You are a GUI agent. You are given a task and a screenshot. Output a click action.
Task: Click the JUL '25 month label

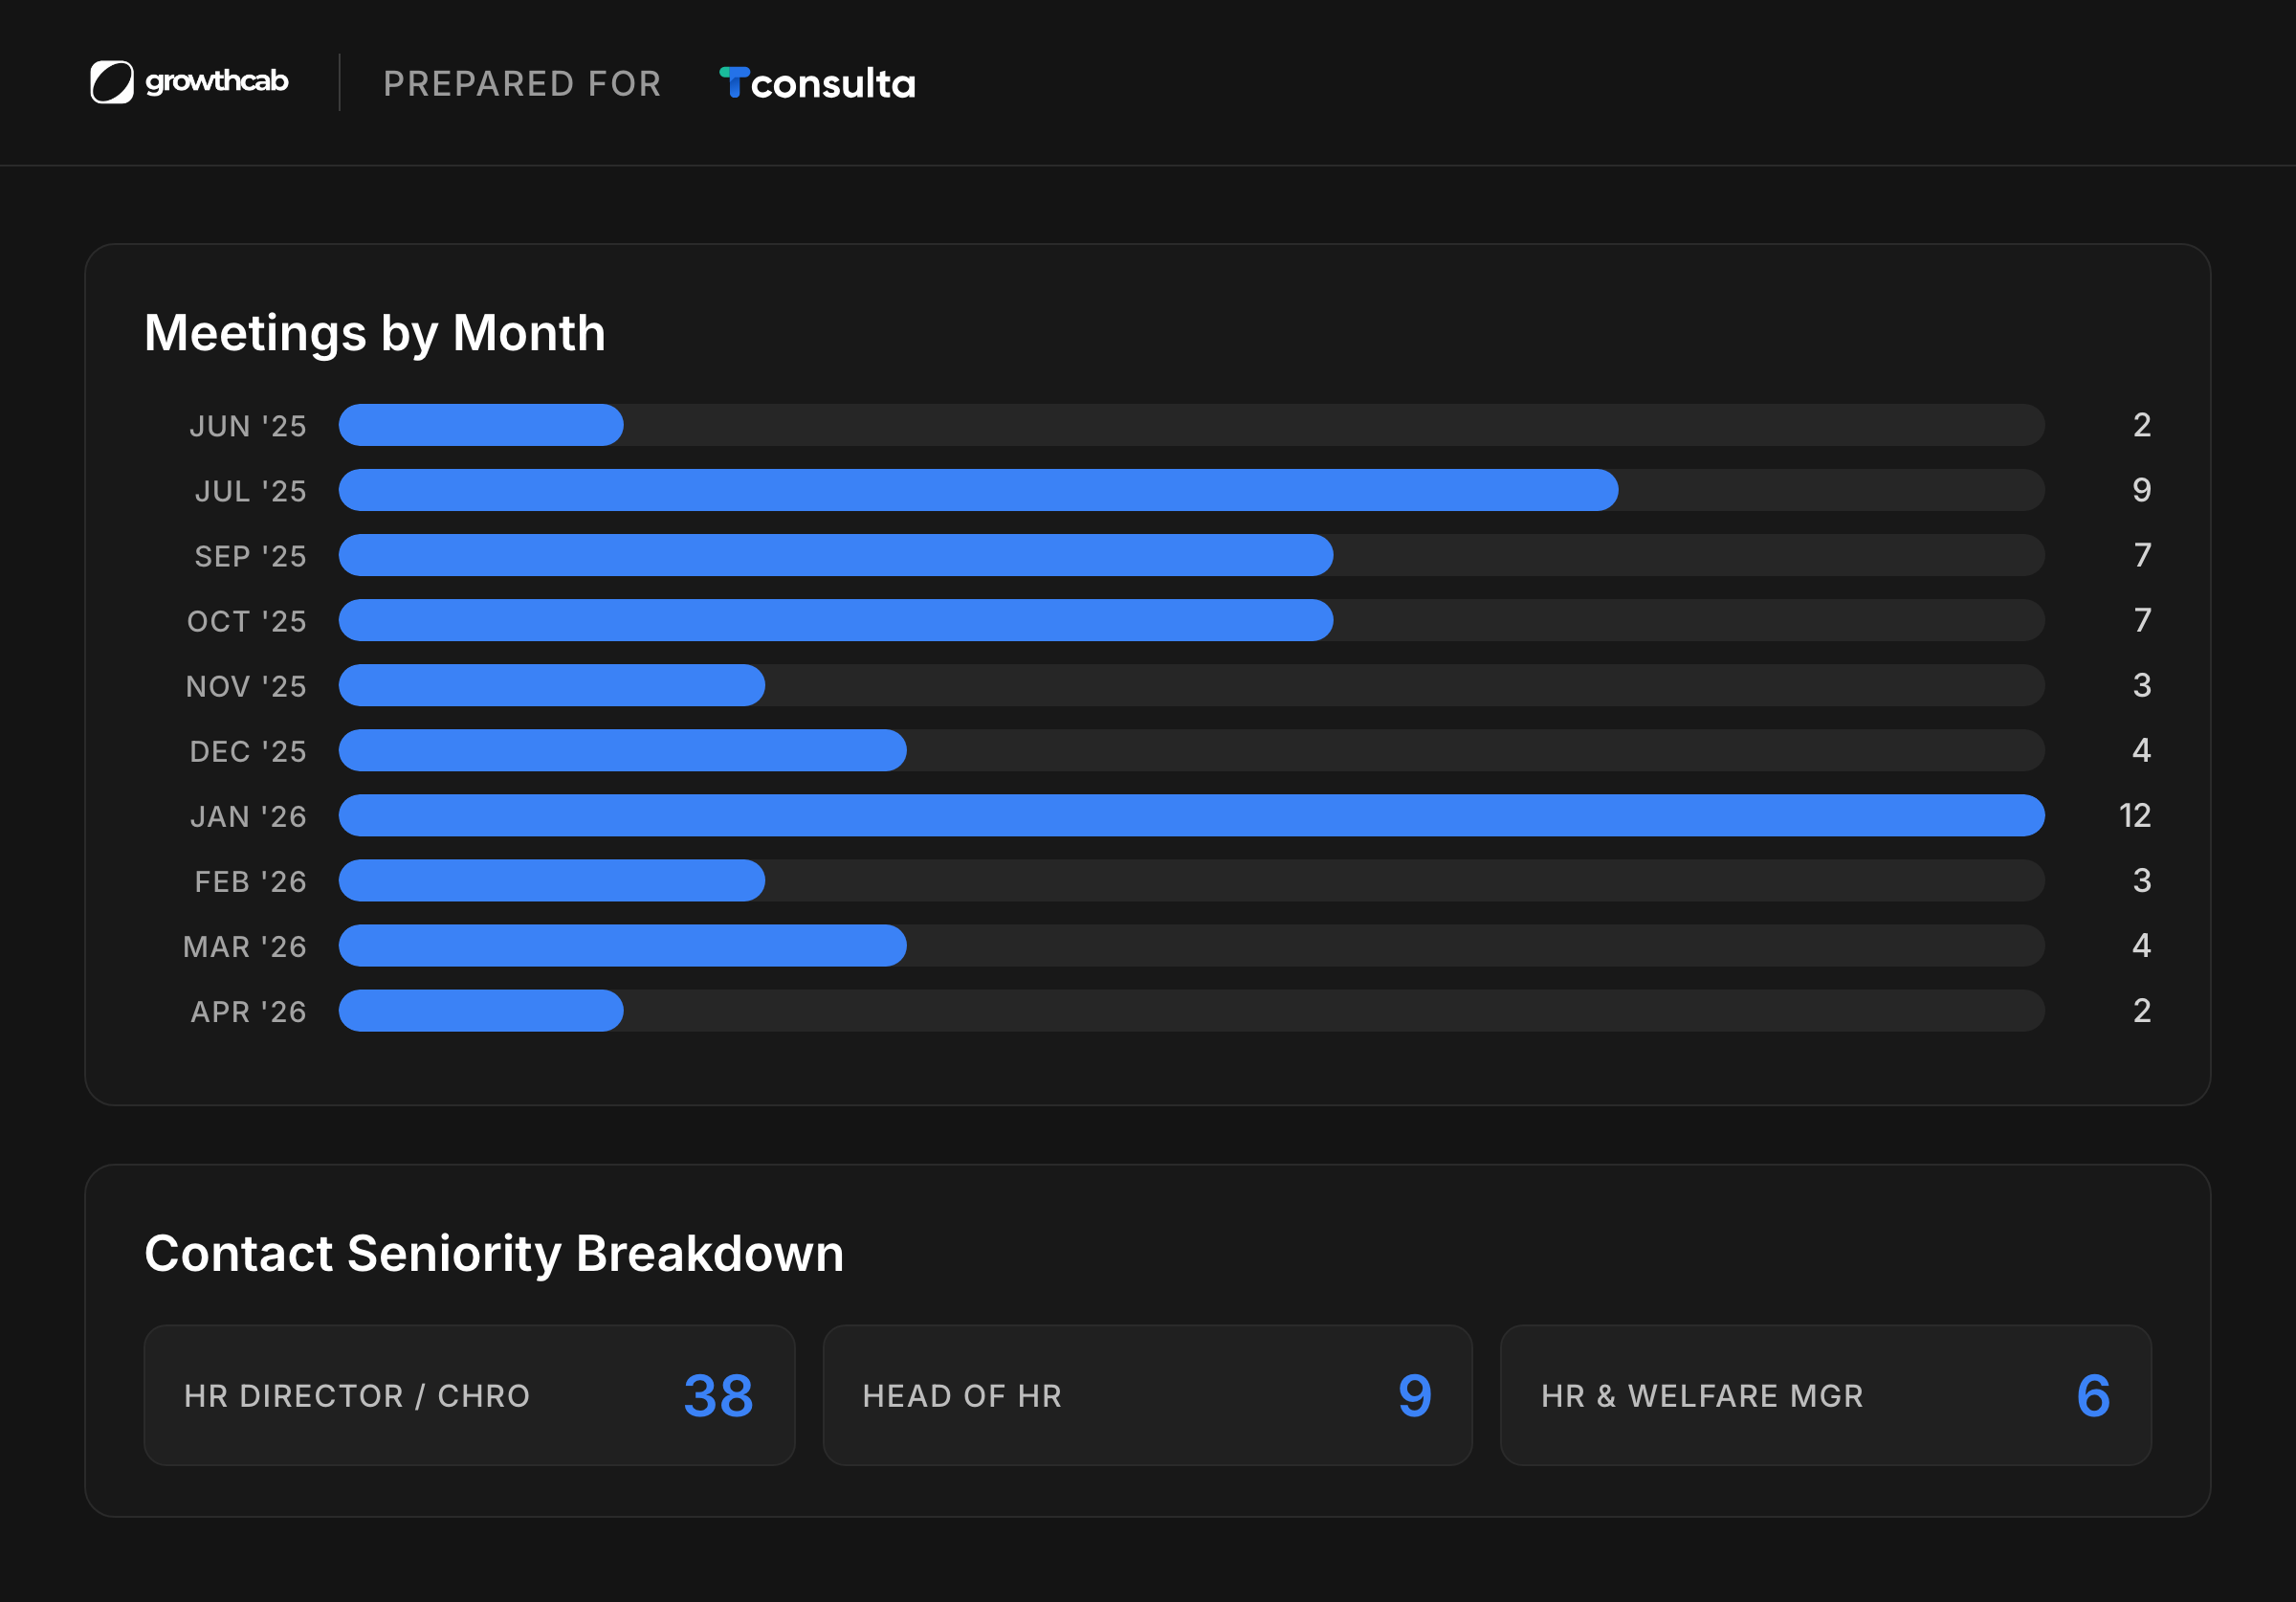pos(250,491)
